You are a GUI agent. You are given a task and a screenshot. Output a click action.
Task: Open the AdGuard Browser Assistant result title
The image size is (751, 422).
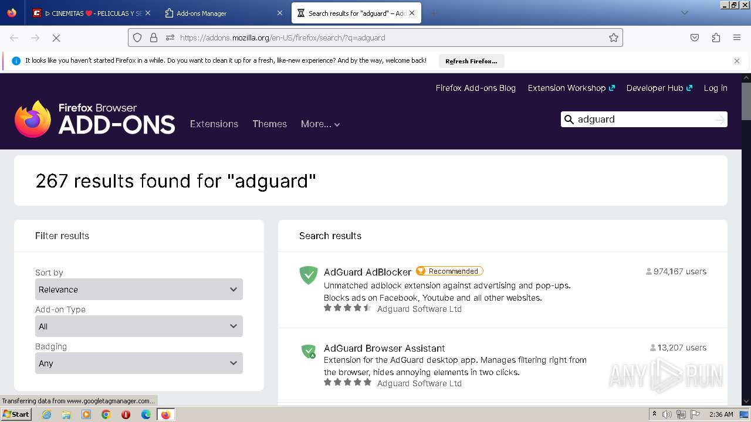coord(384,348)
